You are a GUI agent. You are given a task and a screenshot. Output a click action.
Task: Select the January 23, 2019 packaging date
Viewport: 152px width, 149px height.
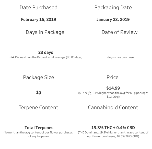click(113, 20)
